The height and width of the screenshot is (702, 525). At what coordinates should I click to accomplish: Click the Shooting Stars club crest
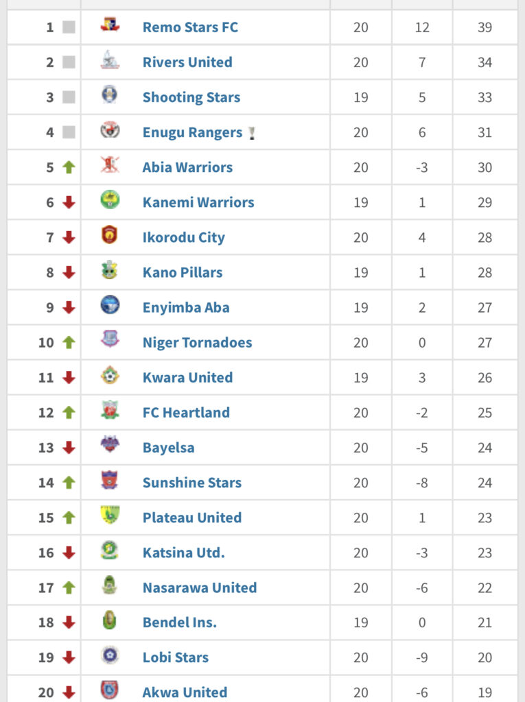110,96
